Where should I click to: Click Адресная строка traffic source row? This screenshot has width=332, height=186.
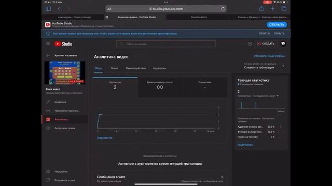pyautogui.click(x=260, y=127)
